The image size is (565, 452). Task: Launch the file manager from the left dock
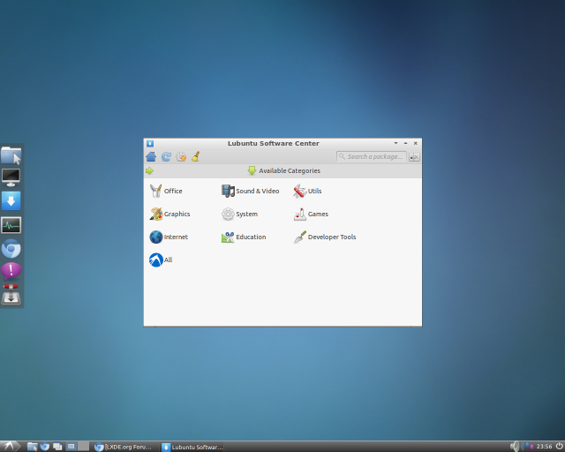point(11,155)
